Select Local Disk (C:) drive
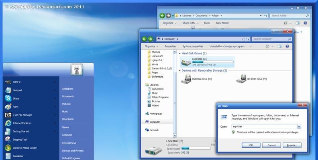 pyautogui.click(x=207, y=62)
